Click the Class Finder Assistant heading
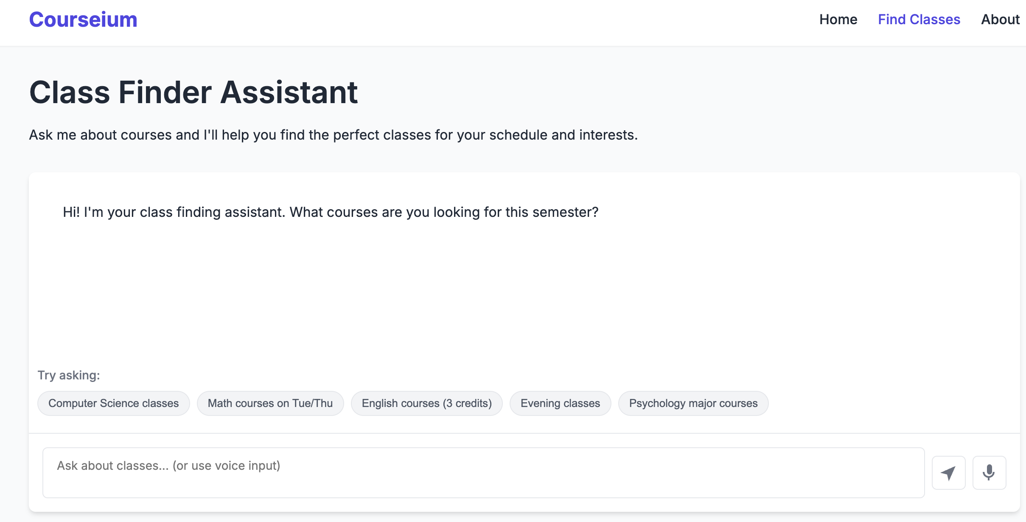Image resolution: width=1026 pixels, height=522 pixels. tap(193, 92)
